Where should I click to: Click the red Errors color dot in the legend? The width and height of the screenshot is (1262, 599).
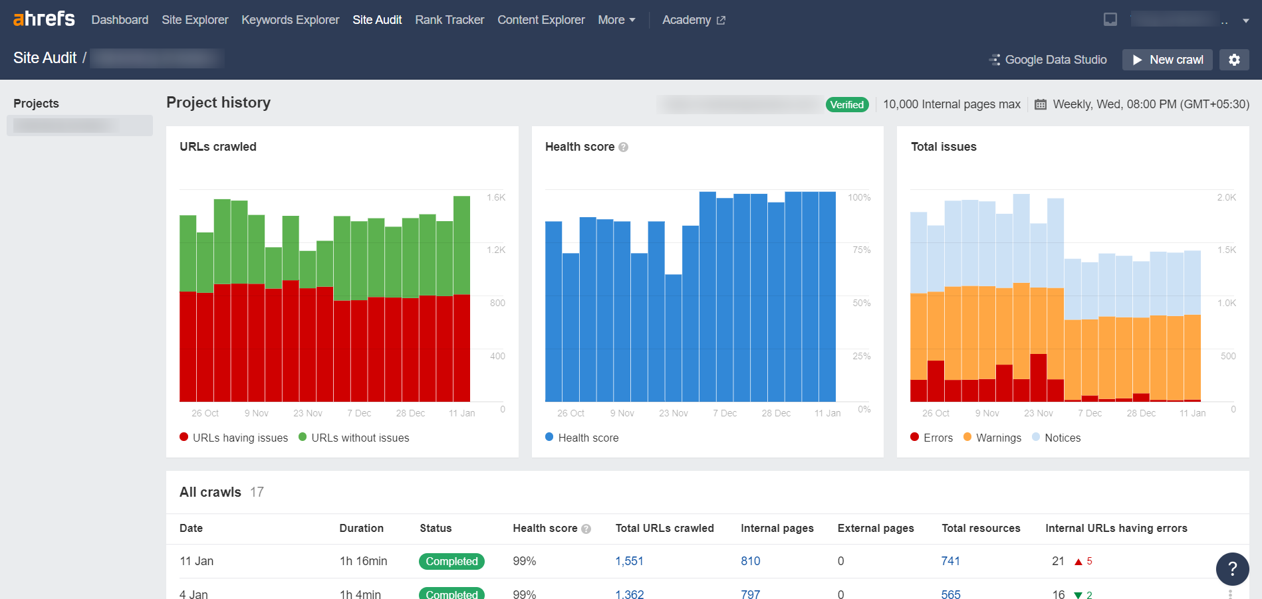914,437
